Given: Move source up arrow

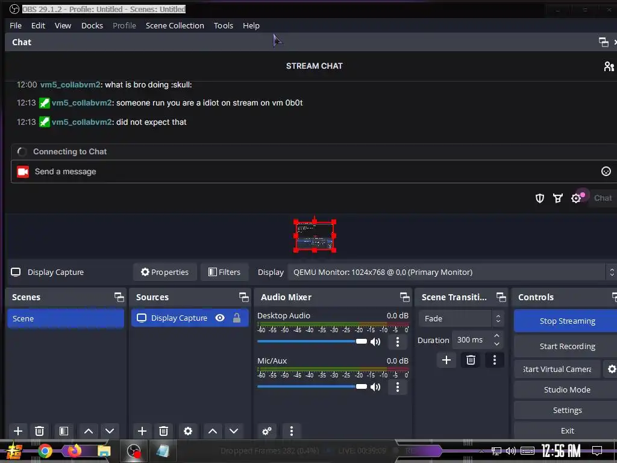Looking at the screenshot, I should point(213,431).
